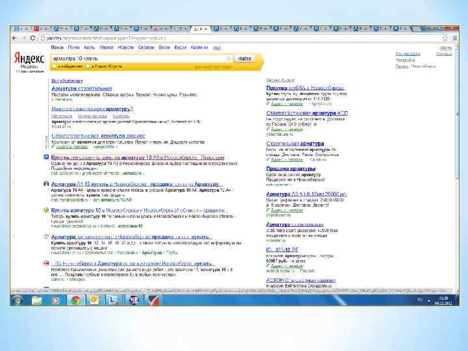Open the Карты service tab
This screenshot has height=351, width=468.
(x=89, y=47)
